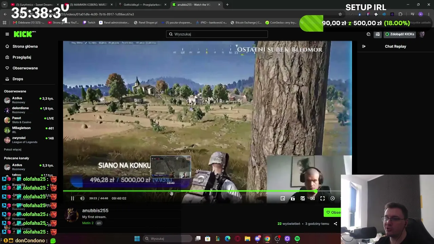Image resolution: width=434 pixels, height=244 pixels.
Task: Open the Bitcoin Exchange bookmark
Action: [x=246, y=23]
